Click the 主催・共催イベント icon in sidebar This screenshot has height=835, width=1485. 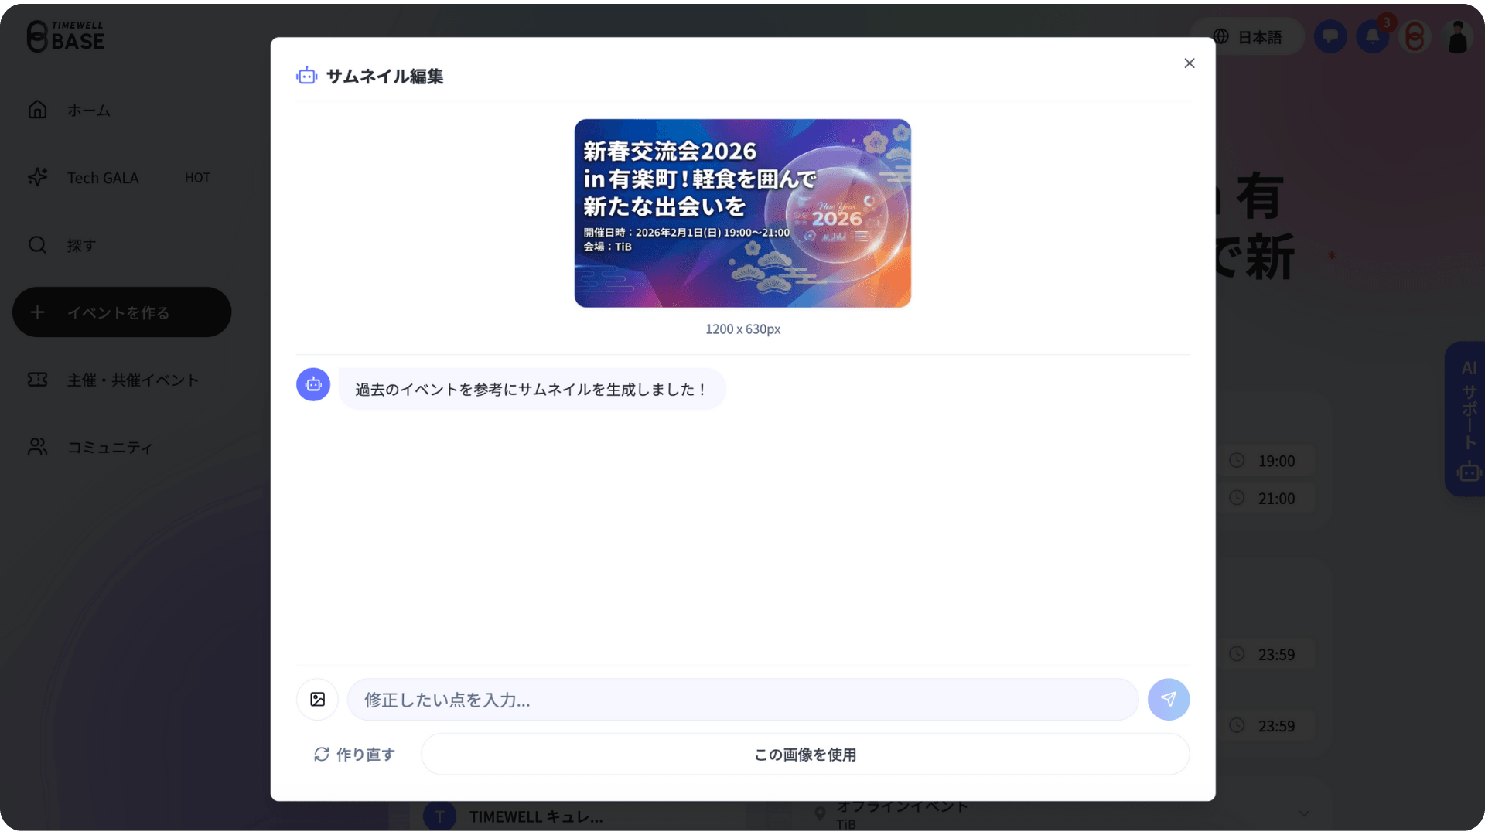point(37,379)
